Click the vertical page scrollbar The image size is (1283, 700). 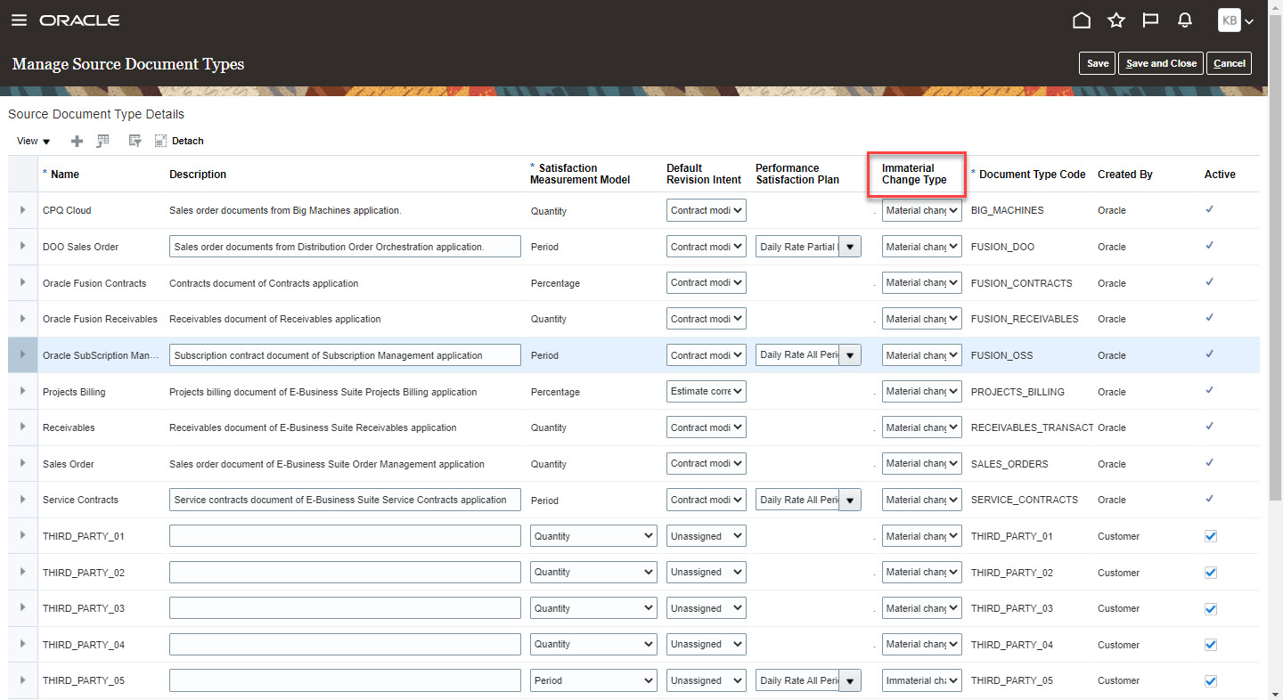coord(1275,356)
